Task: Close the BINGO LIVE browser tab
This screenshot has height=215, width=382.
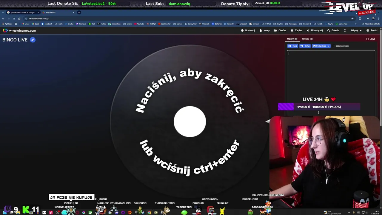Action: [74, 12]
